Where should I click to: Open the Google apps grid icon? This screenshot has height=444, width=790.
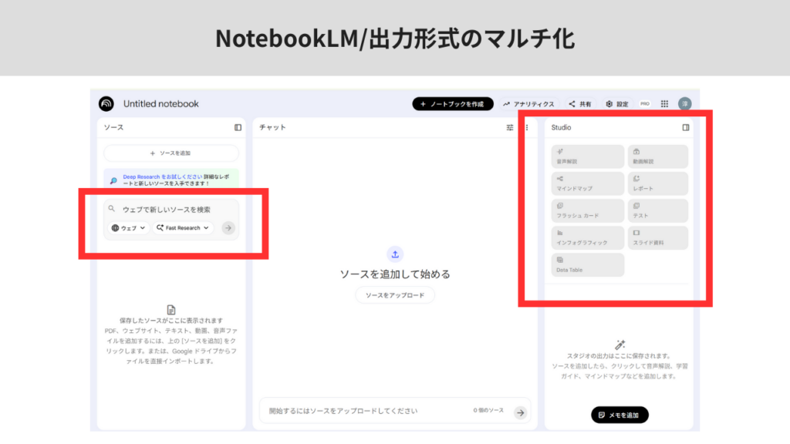(664, 104)
